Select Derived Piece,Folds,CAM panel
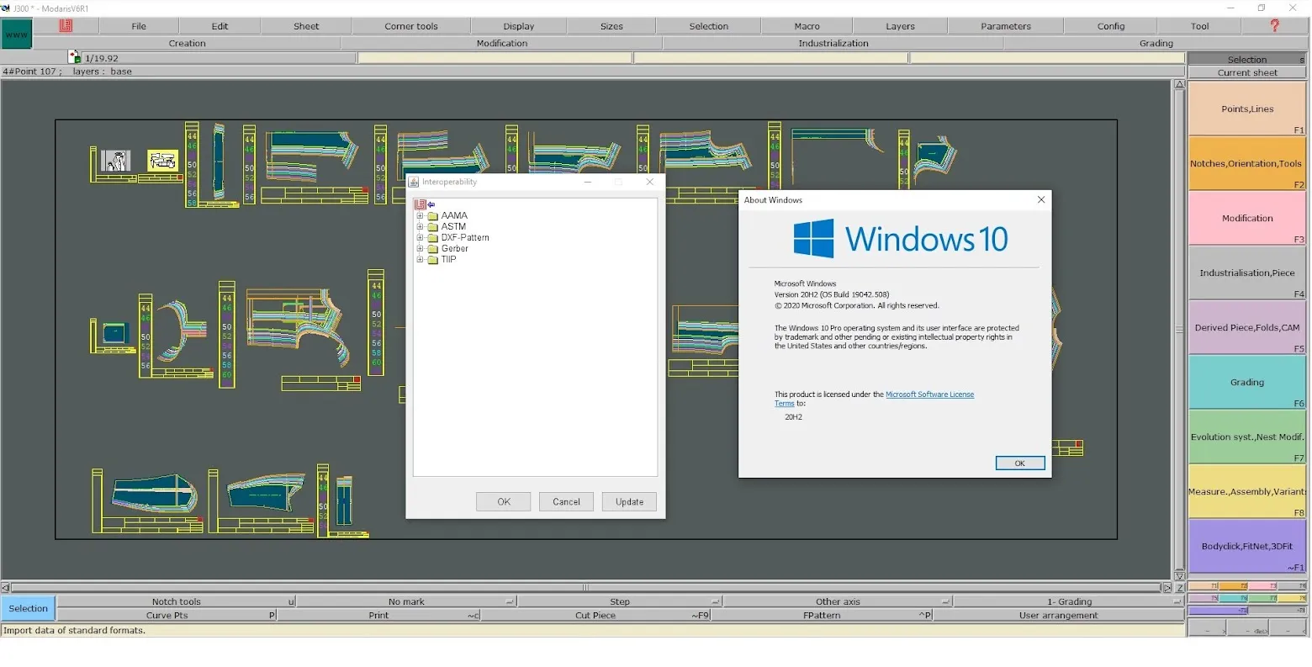This screenshot has height=667, width=1312. [1246, 327]
